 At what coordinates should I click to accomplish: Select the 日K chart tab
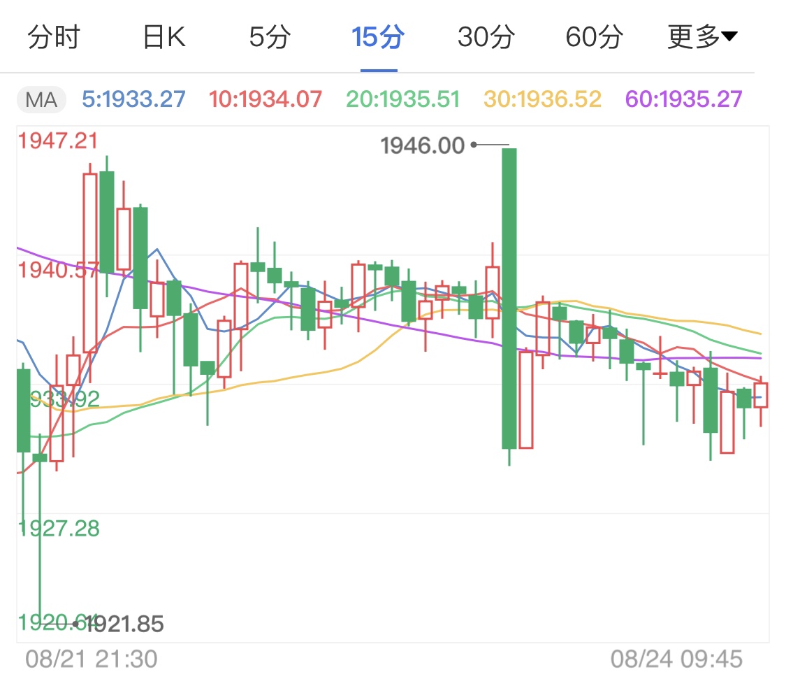click(164, 38)
